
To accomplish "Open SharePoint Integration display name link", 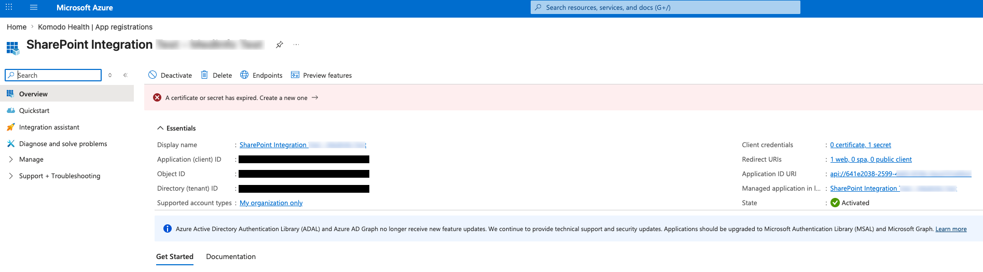I will (x=303, y=145).
